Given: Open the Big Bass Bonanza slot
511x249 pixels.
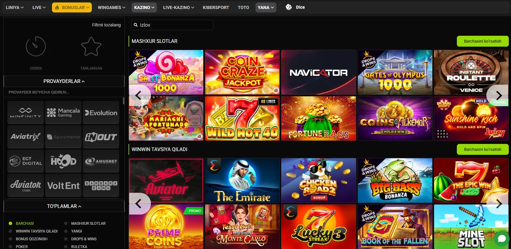Looking at the screenshot, I should [x=395, y=181].
